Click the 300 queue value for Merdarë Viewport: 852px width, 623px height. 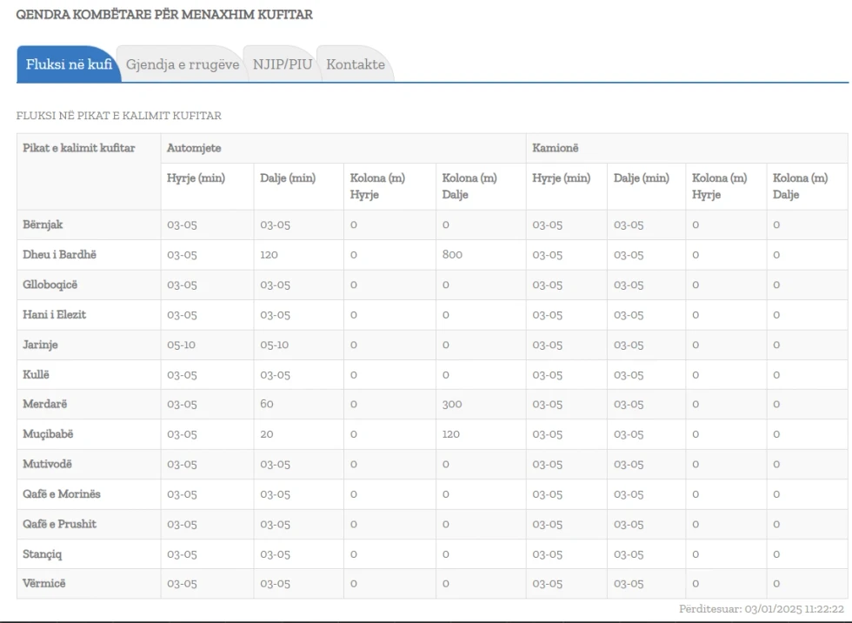[452, 404]
